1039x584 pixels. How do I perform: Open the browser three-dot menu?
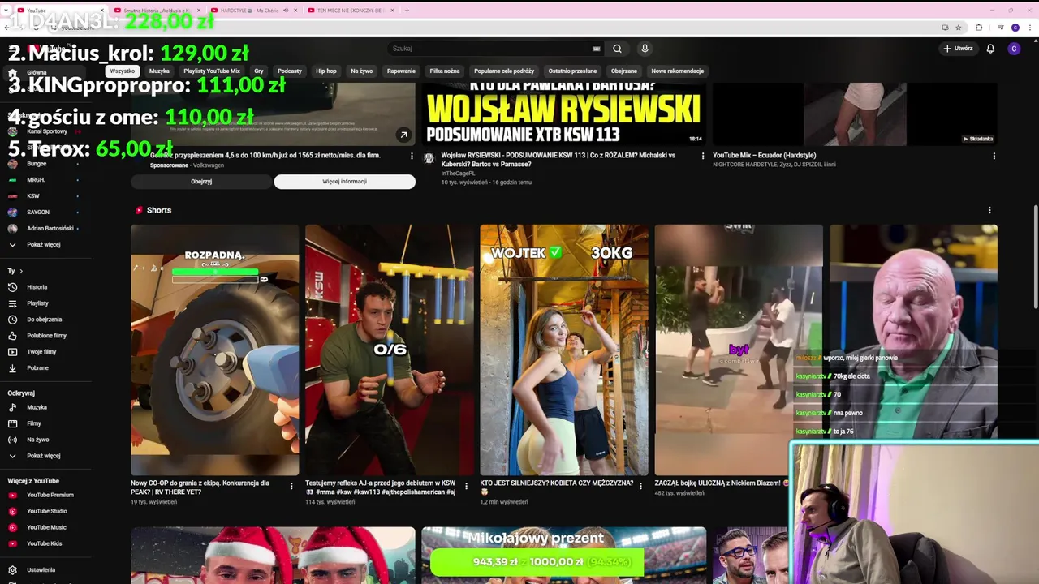1028,27
